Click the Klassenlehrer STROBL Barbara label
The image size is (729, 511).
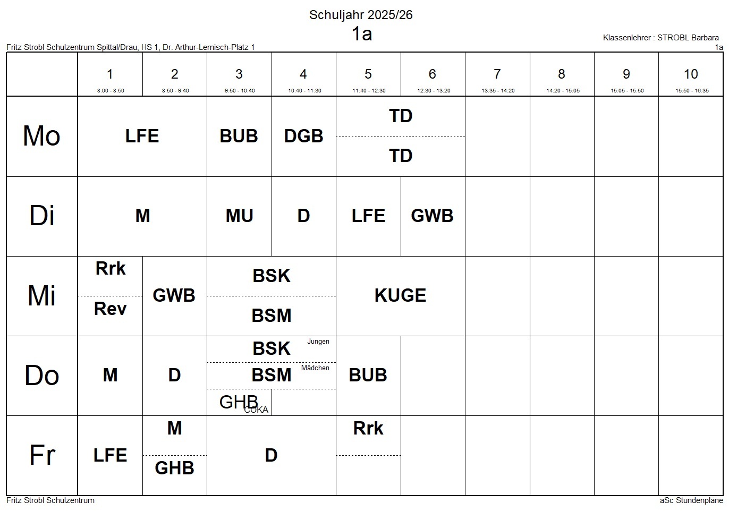[660, 38]
